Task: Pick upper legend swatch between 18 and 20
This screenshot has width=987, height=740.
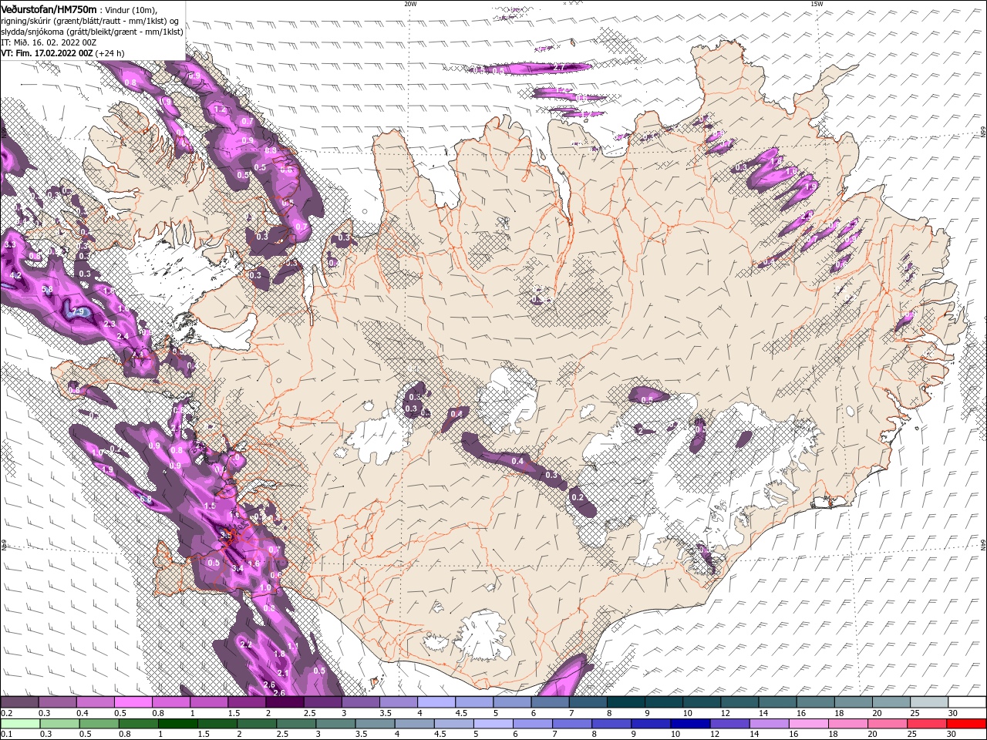Action: tap(853, 702)
